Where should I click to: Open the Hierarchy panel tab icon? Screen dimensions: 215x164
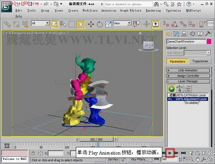(x=184, y=34)
